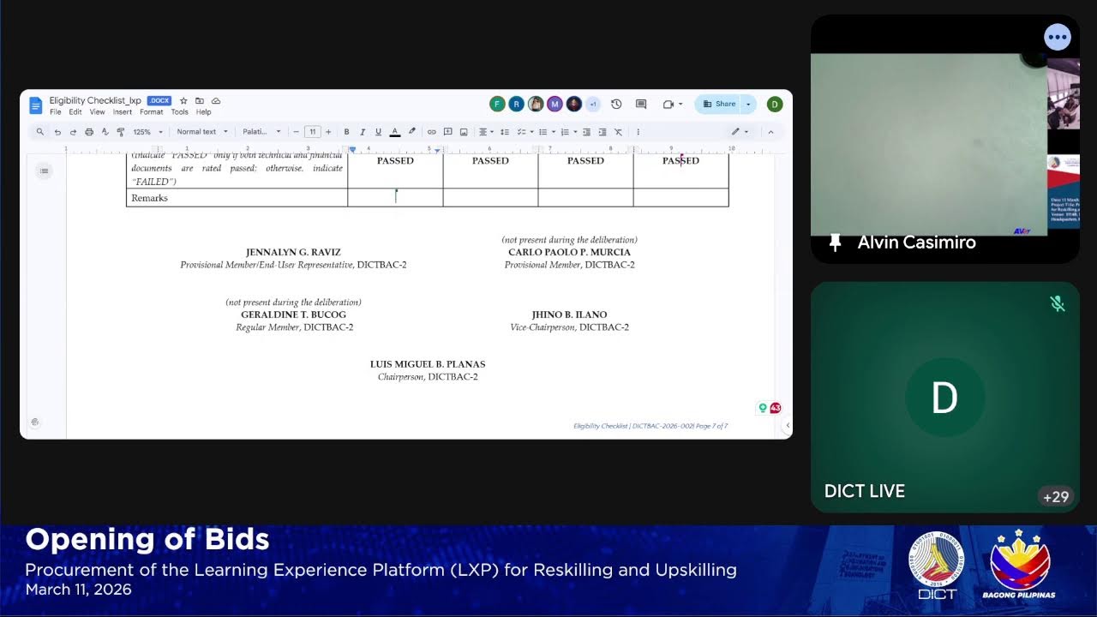Click the font size field showing 11
Viewport: 1097px width, 617px height.
coord(312,132)
